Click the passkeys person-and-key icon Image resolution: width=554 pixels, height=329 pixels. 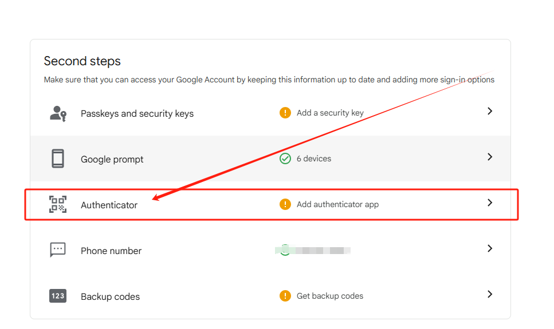pos(58,113)
